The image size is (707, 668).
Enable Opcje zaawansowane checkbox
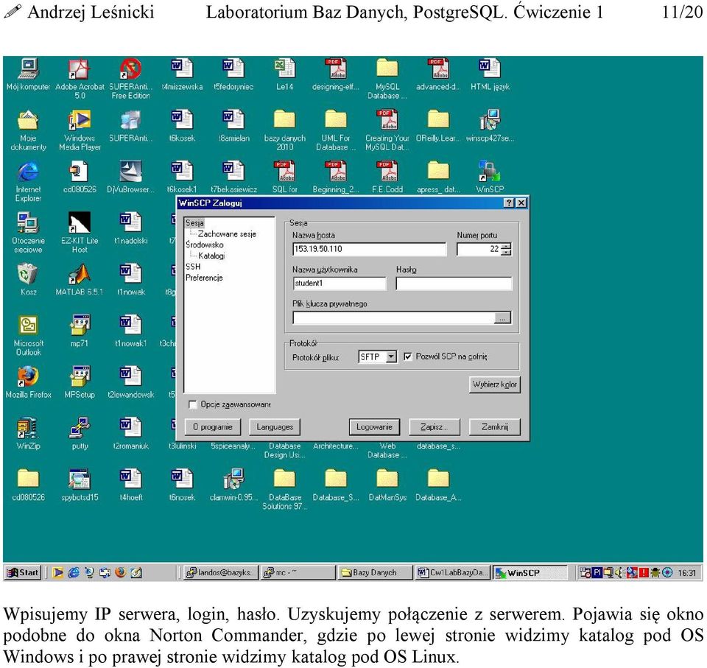192,404
